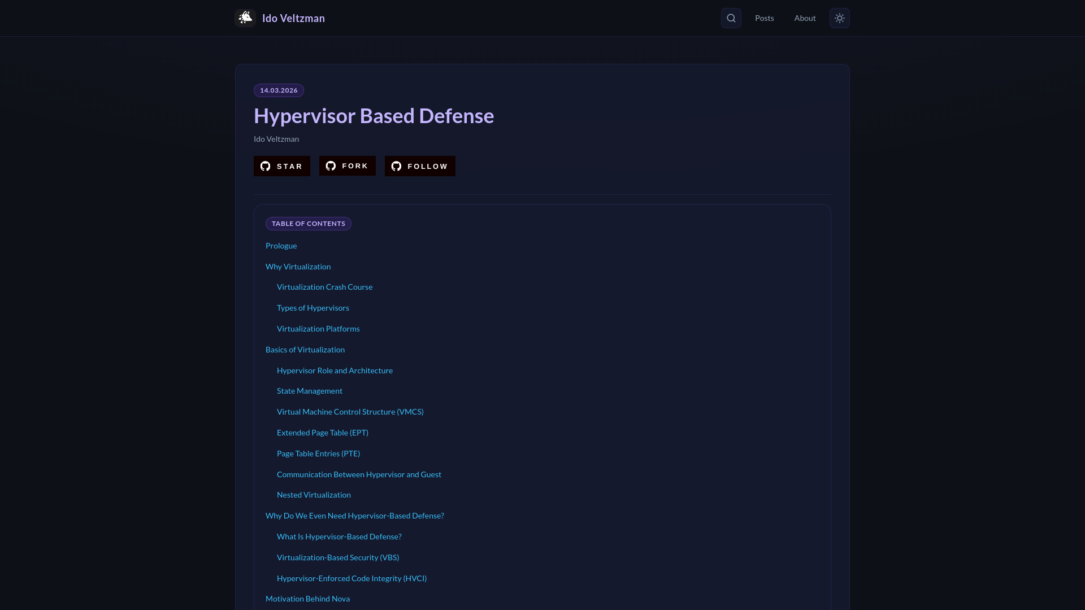The image size is (1085, 610).
Task: Jump to Motivation Behind Nova
Action: 307,599
